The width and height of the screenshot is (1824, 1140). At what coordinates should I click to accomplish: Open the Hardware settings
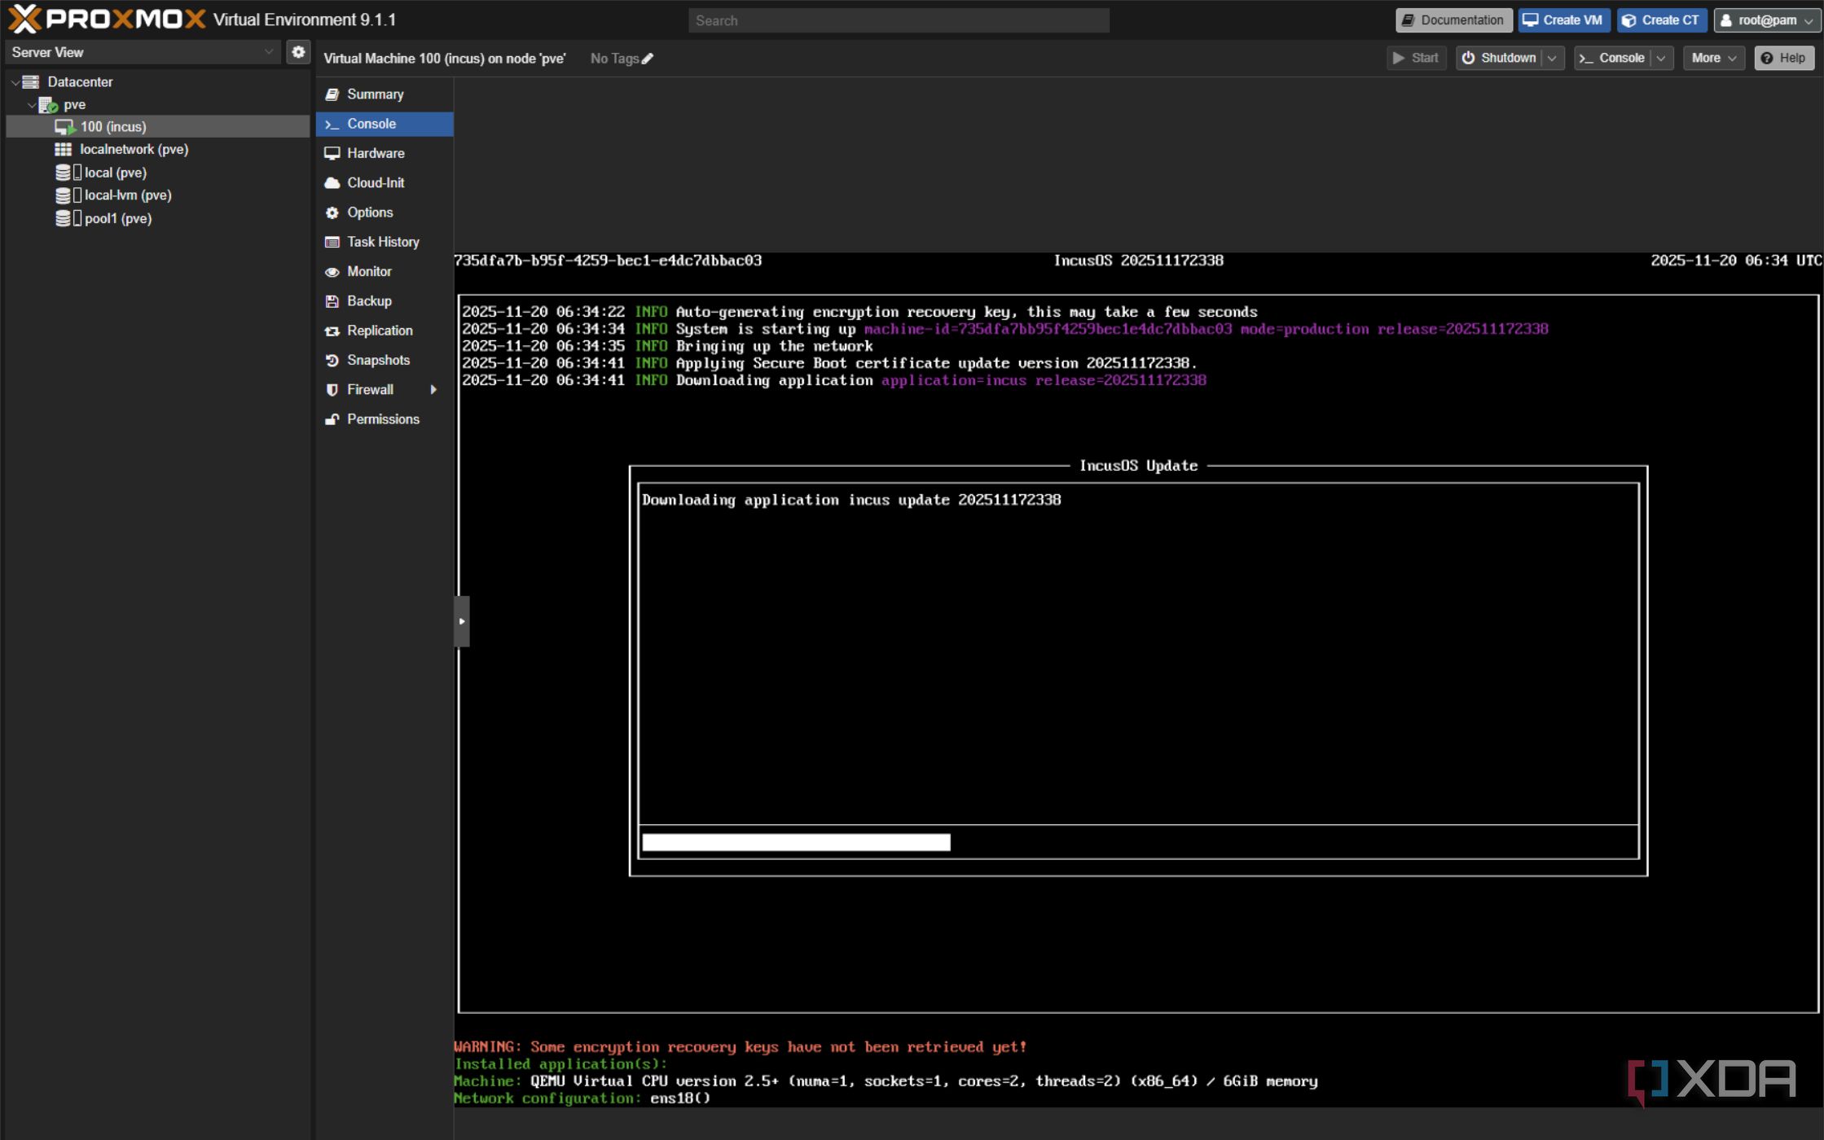[384, 153]
